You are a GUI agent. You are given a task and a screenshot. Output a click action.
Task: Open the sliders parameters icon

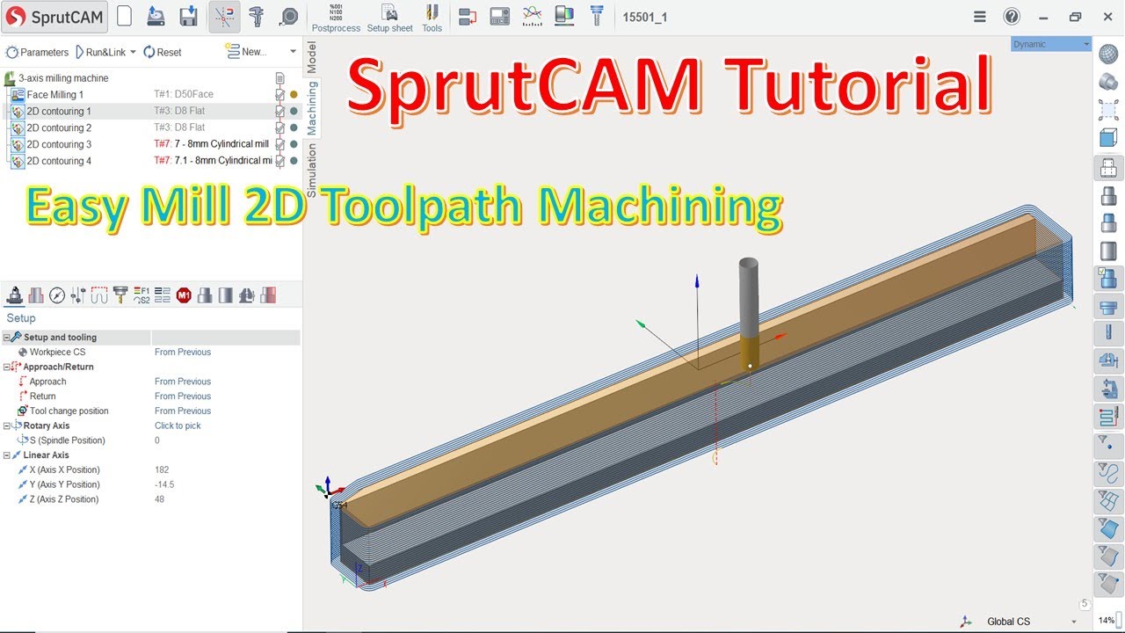[77, 295]
